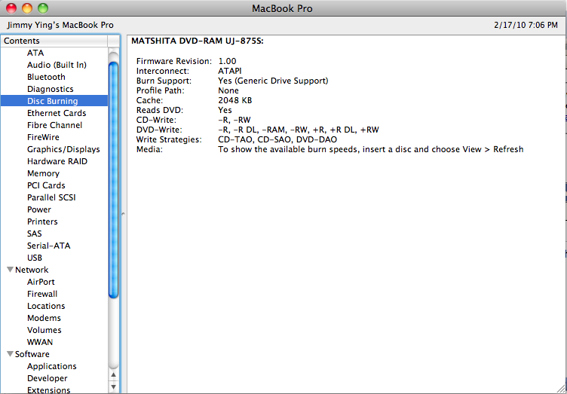Select Printers in the sidebar
Image resolution: width=567 pixels, height=394 pixels.
pos(42,221)
